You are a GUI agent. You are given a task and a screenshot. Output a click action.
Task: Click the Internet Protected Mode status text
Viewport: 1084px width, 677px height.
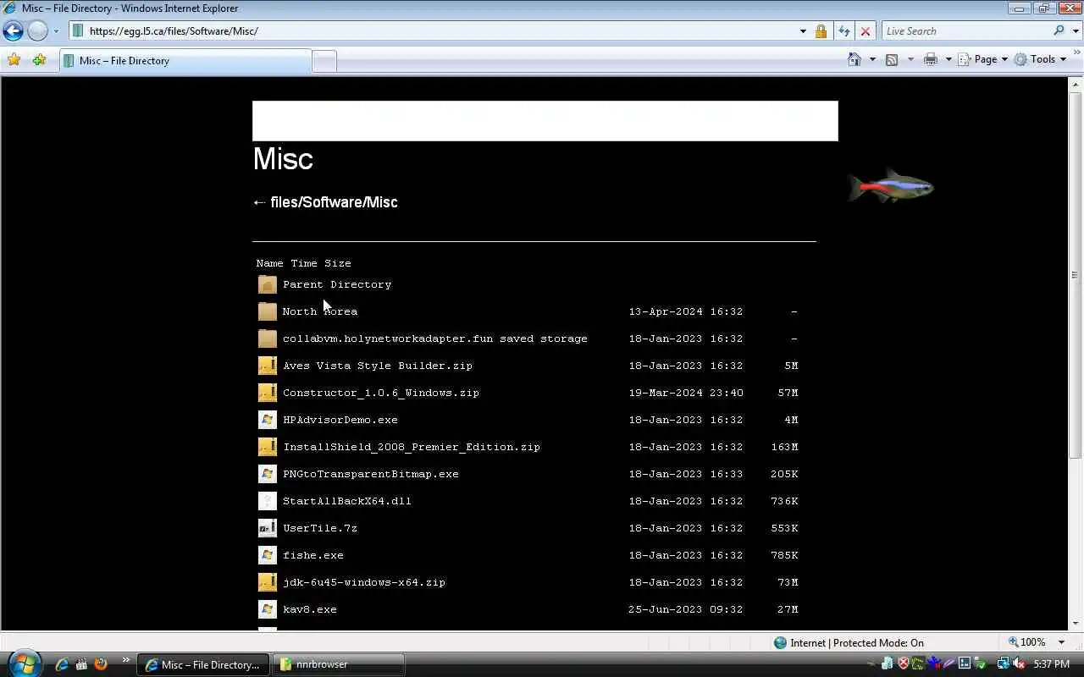856,643
